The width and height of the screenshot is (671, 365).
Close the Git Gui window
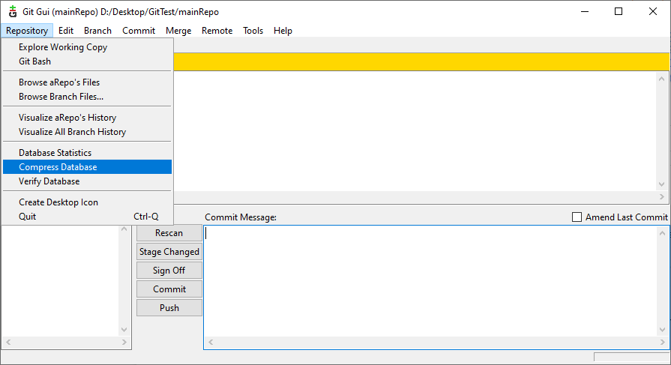[652, 11]
